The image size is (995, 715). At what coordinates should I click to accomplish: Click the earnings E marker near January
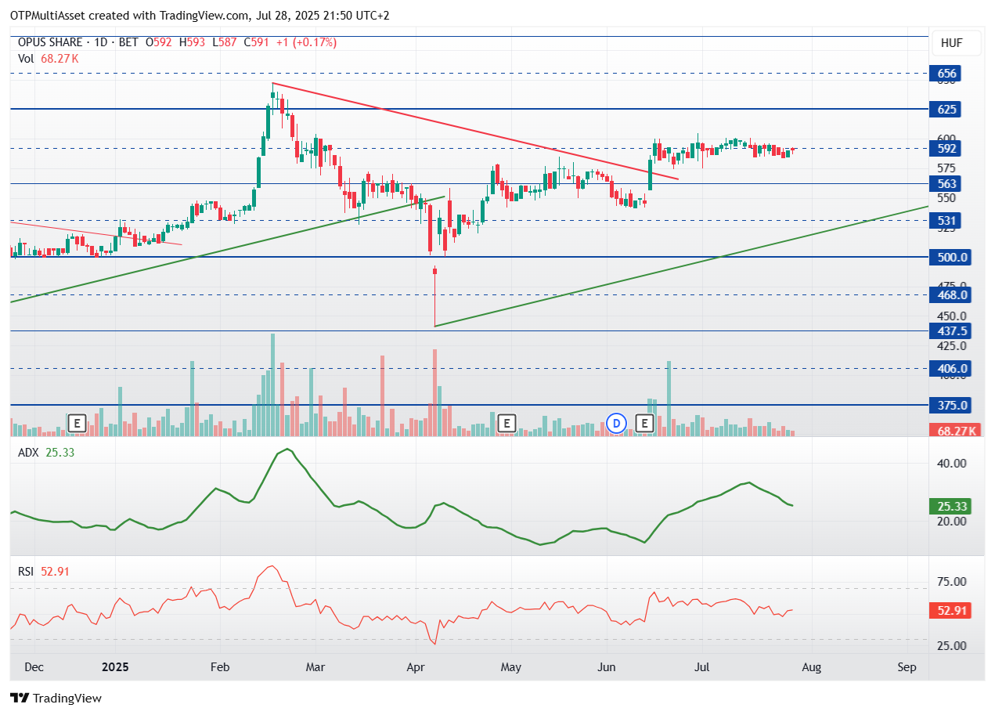[x=77, y=424]
